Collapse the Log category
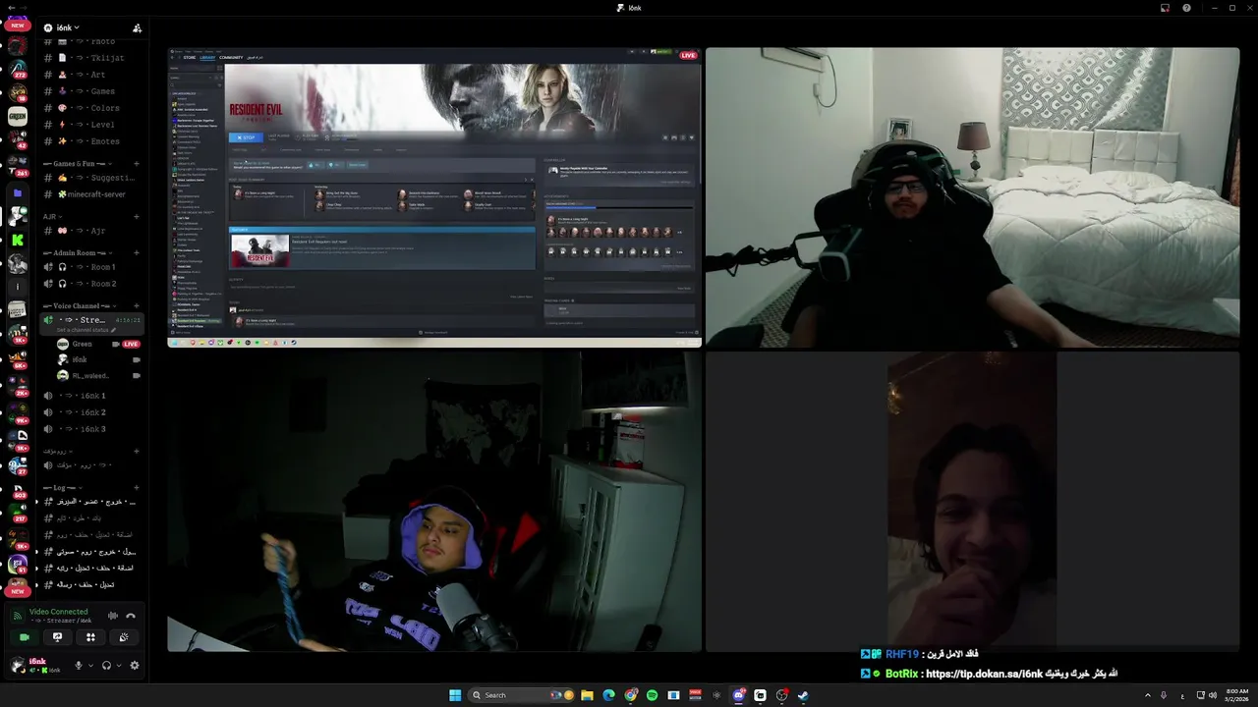 tap(63, 487)
